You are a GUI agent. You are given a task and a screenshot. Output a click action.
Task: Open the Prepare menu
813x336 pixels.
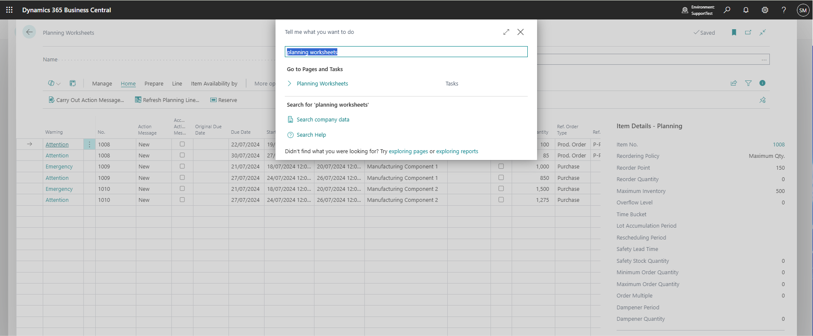click(154, 84)
